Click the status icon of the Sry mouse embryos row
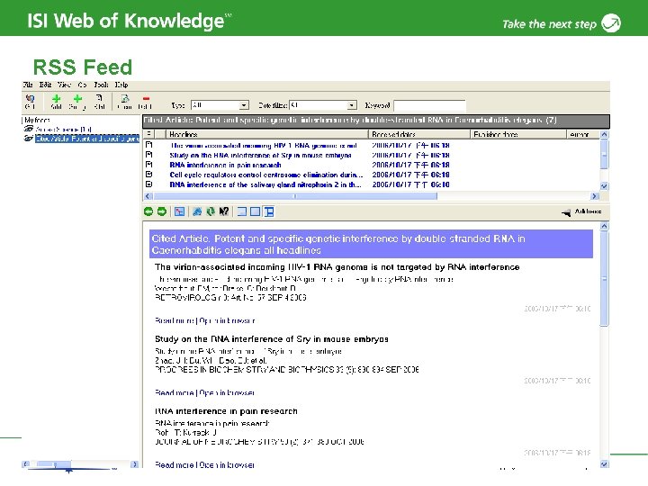Image resolution: width=648 pixels, height=486 pixels. 149,155
